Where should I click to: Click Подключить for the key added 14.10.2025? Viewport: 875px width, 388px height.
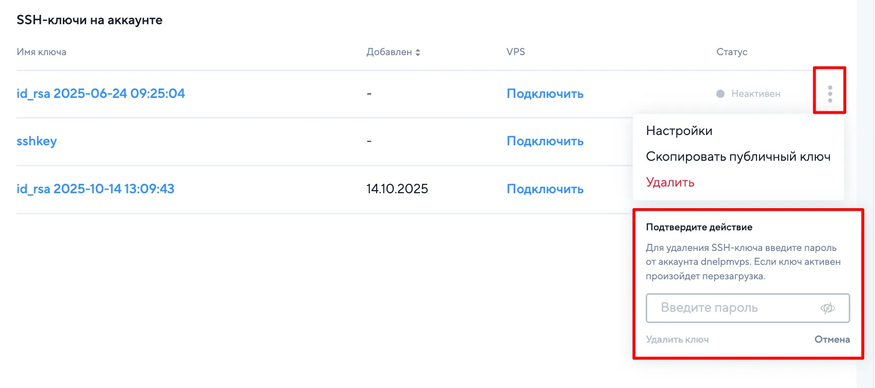(545, 189)
